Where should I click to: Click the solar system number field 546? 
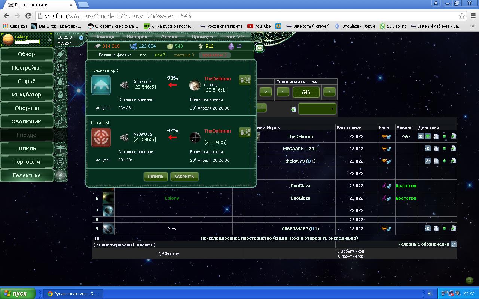pyautogui.click(x=306, y=92)
